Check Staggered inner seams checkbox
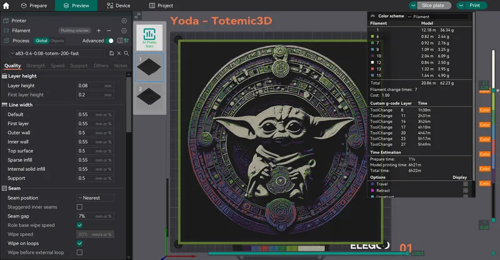 80,207
